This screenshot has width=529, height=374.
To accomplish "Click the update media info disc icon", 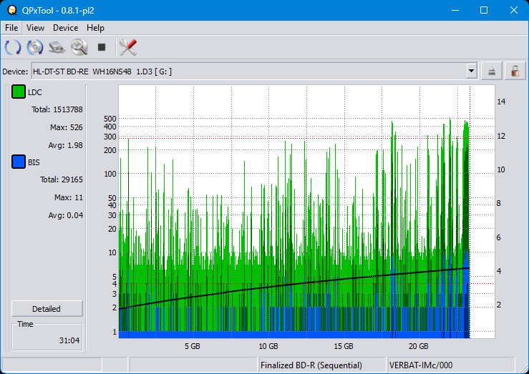I will coord(35,48).
